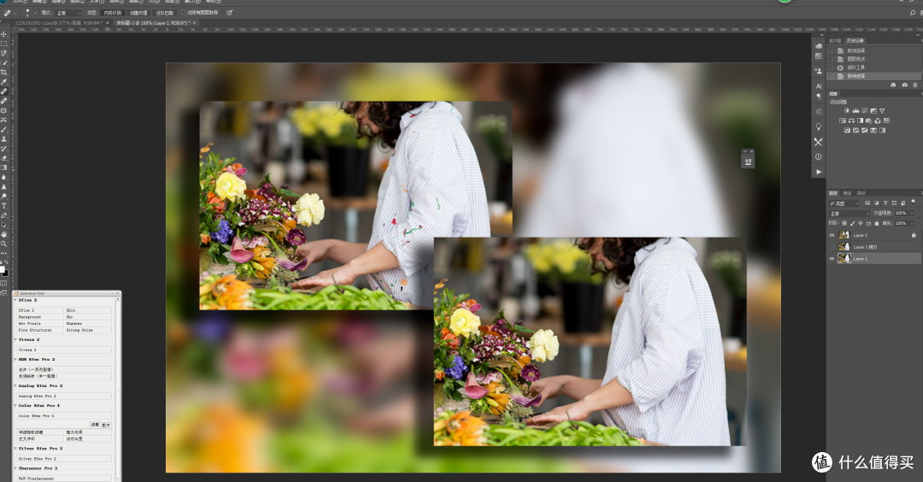The height and width of the screenshot is (482, 923).
Task: Click the history panel camera snapshot icon
Action: click(905, 85)
